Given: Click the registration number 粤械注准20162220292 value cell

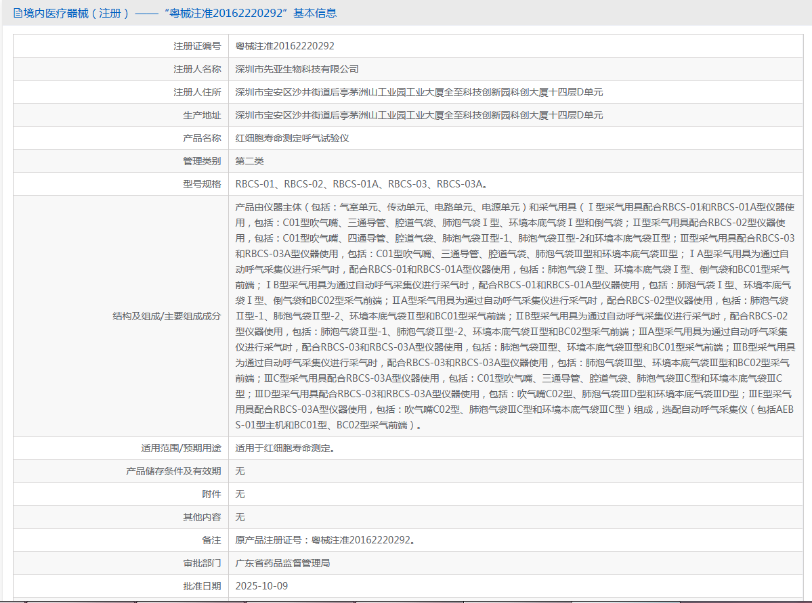Looking at the screenshot, I should [284, 46].
